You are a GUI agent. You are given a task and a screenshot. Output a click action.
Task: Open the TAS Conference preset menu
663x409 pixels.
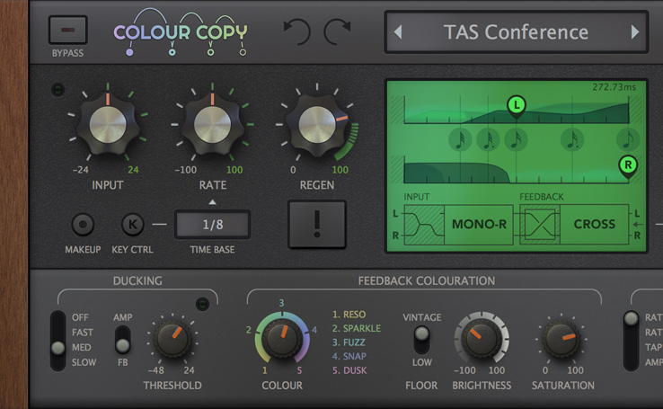516,33
